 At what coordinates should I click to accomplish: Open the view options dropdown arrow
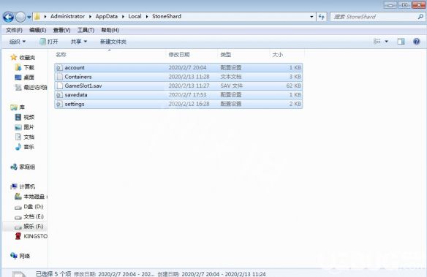pyautogui.click(x=387, y=42)
